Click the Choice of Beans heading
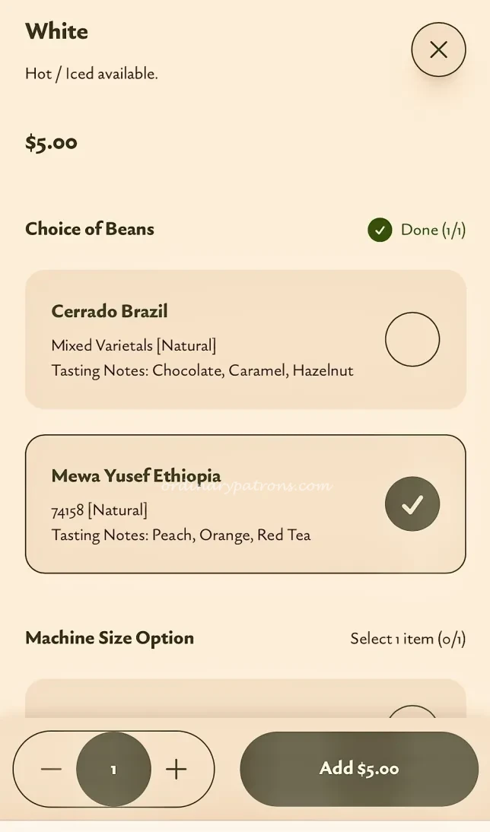The image size is (490, 832). tap(90, 229)
